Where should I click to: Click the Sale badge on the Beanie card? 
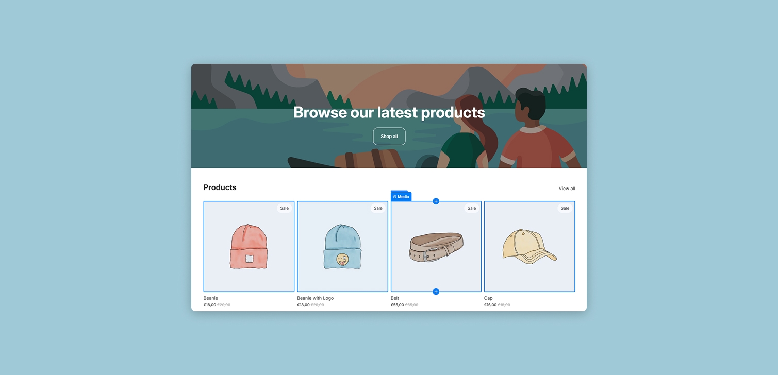coord(285,208)
